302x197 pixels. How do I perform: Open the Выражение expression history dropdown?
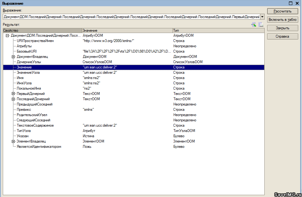(x=262, y=16)
